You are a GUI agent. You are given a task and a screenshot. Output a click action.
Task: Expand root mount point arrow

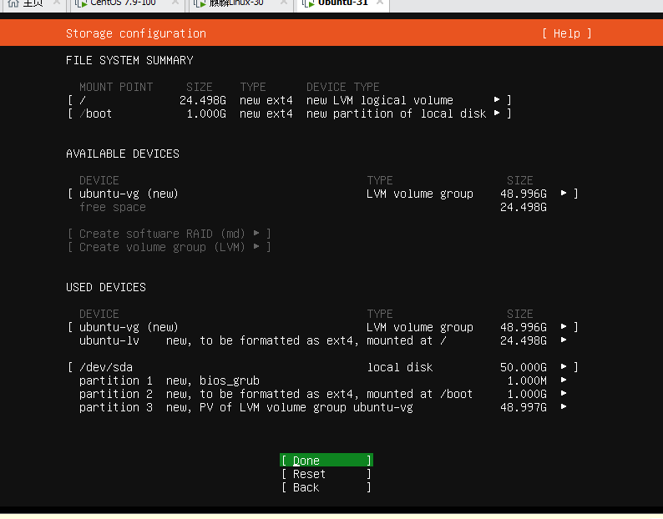pos(497,100)
